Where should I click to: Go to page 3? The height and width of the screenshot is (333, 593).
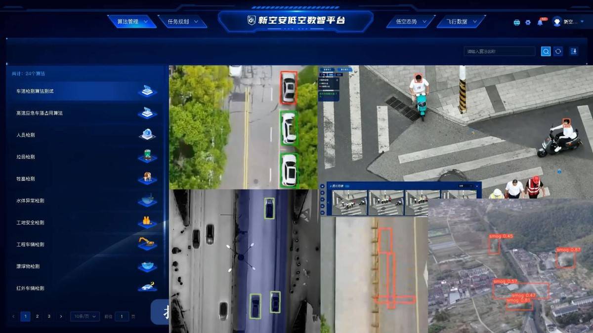point(49,316)
